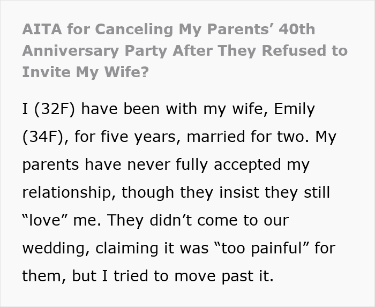Click "five years" in the body text
Screen dimensions: 375x307
click(138, 137)
